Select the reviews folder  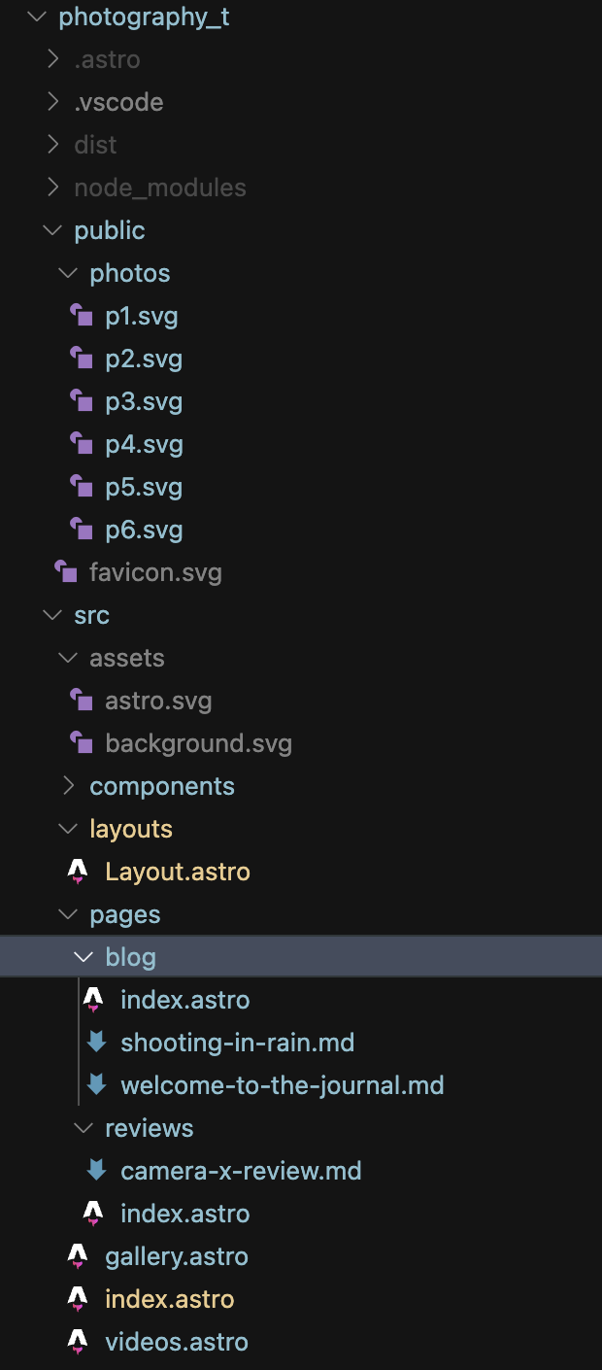pos(149,1128)
